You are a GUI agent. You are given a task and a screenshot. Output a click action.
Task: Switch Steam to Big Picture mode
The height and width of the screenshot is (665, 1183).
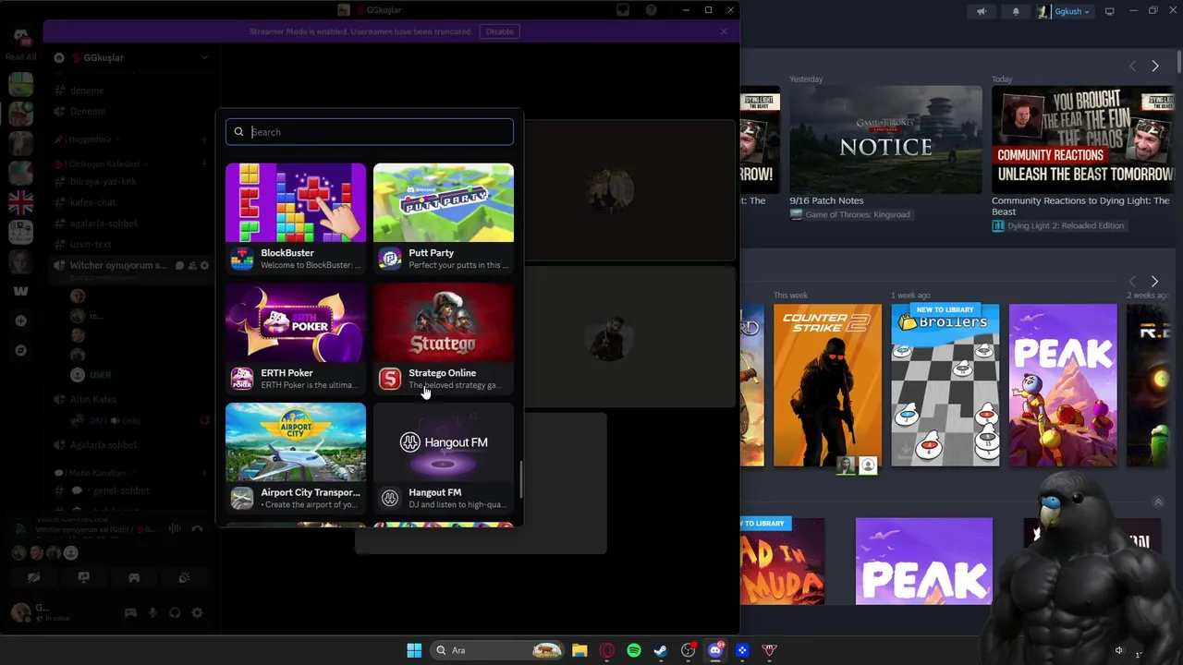point(1110,12)
